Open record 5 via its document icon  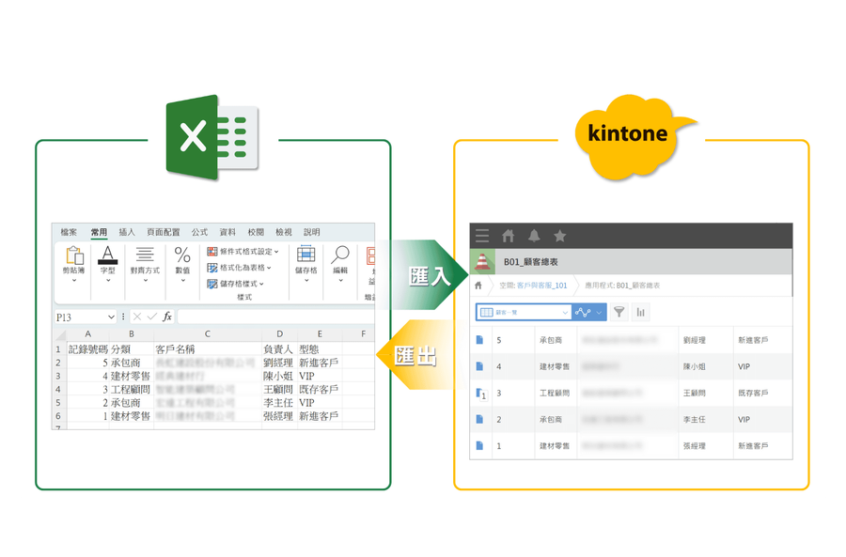479,340
